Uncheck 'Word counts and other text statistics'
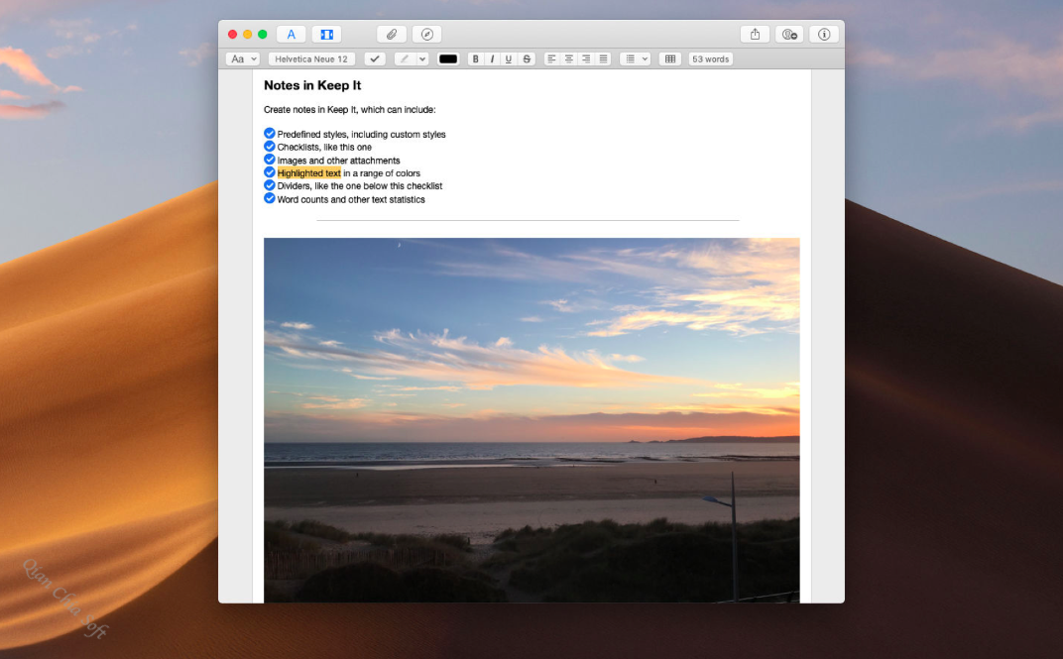This screenshot has height=659, width=1063. click(269, 198)
